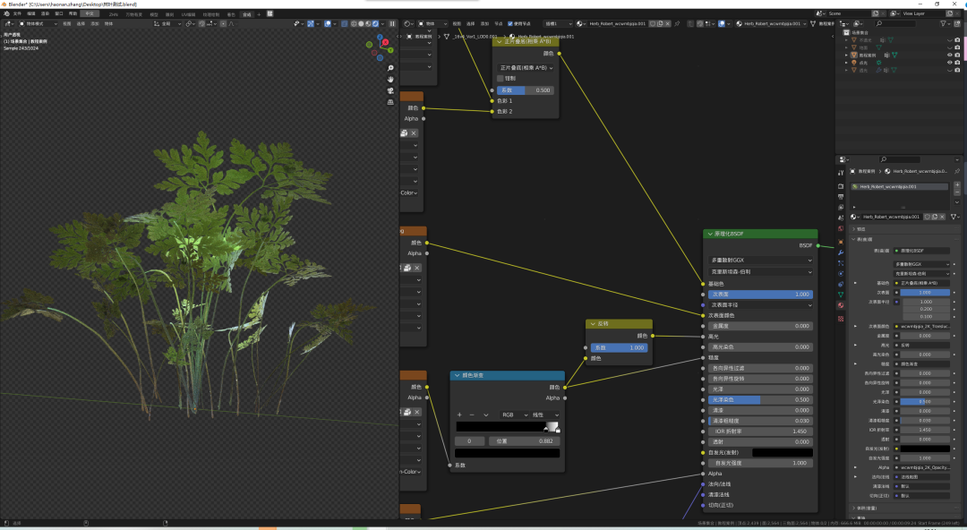Select rendered viewport shading sphere icon
Image resolution: width=967 pixels, height=530 pixels.
coord(375,23)
